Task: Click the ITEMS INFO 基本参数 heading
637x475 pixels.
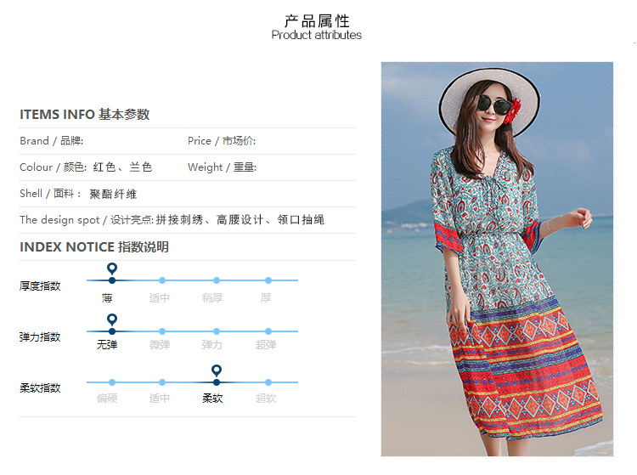Action: tap(84, 114)
